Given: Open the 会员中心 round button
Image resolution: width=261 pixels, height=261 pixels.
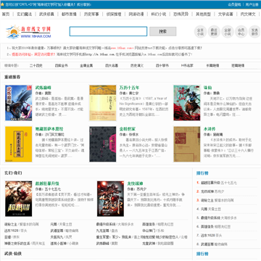Looking at the screenshot, I should [241, 32].
